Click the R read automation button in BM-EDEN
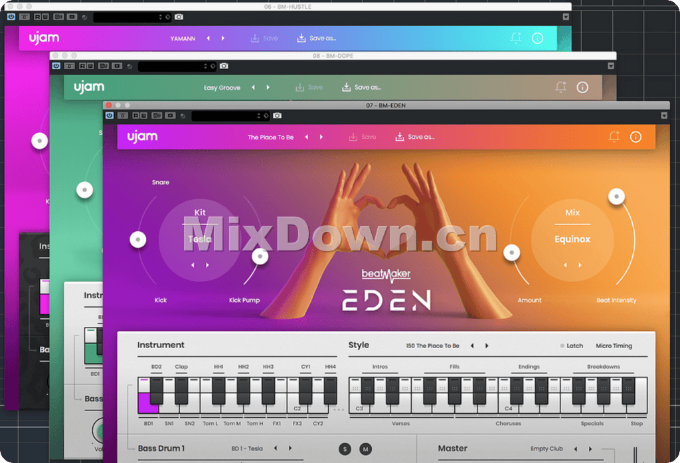This screenshot has height=463, width=680. (x=135, y=116)
